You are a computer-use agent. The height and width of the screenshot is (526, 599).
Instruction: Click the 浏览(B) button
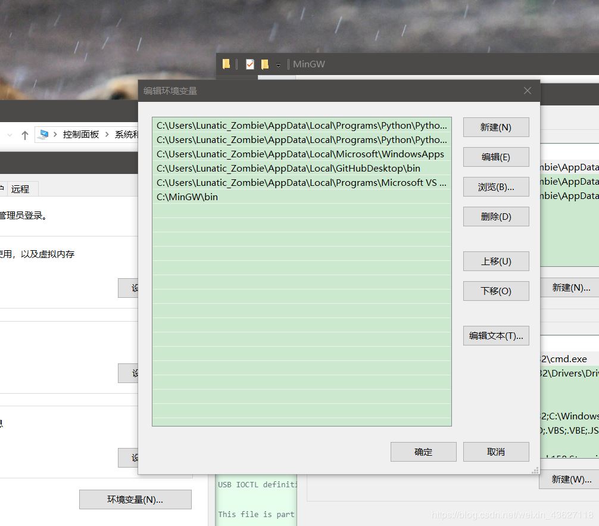[496, 186]
